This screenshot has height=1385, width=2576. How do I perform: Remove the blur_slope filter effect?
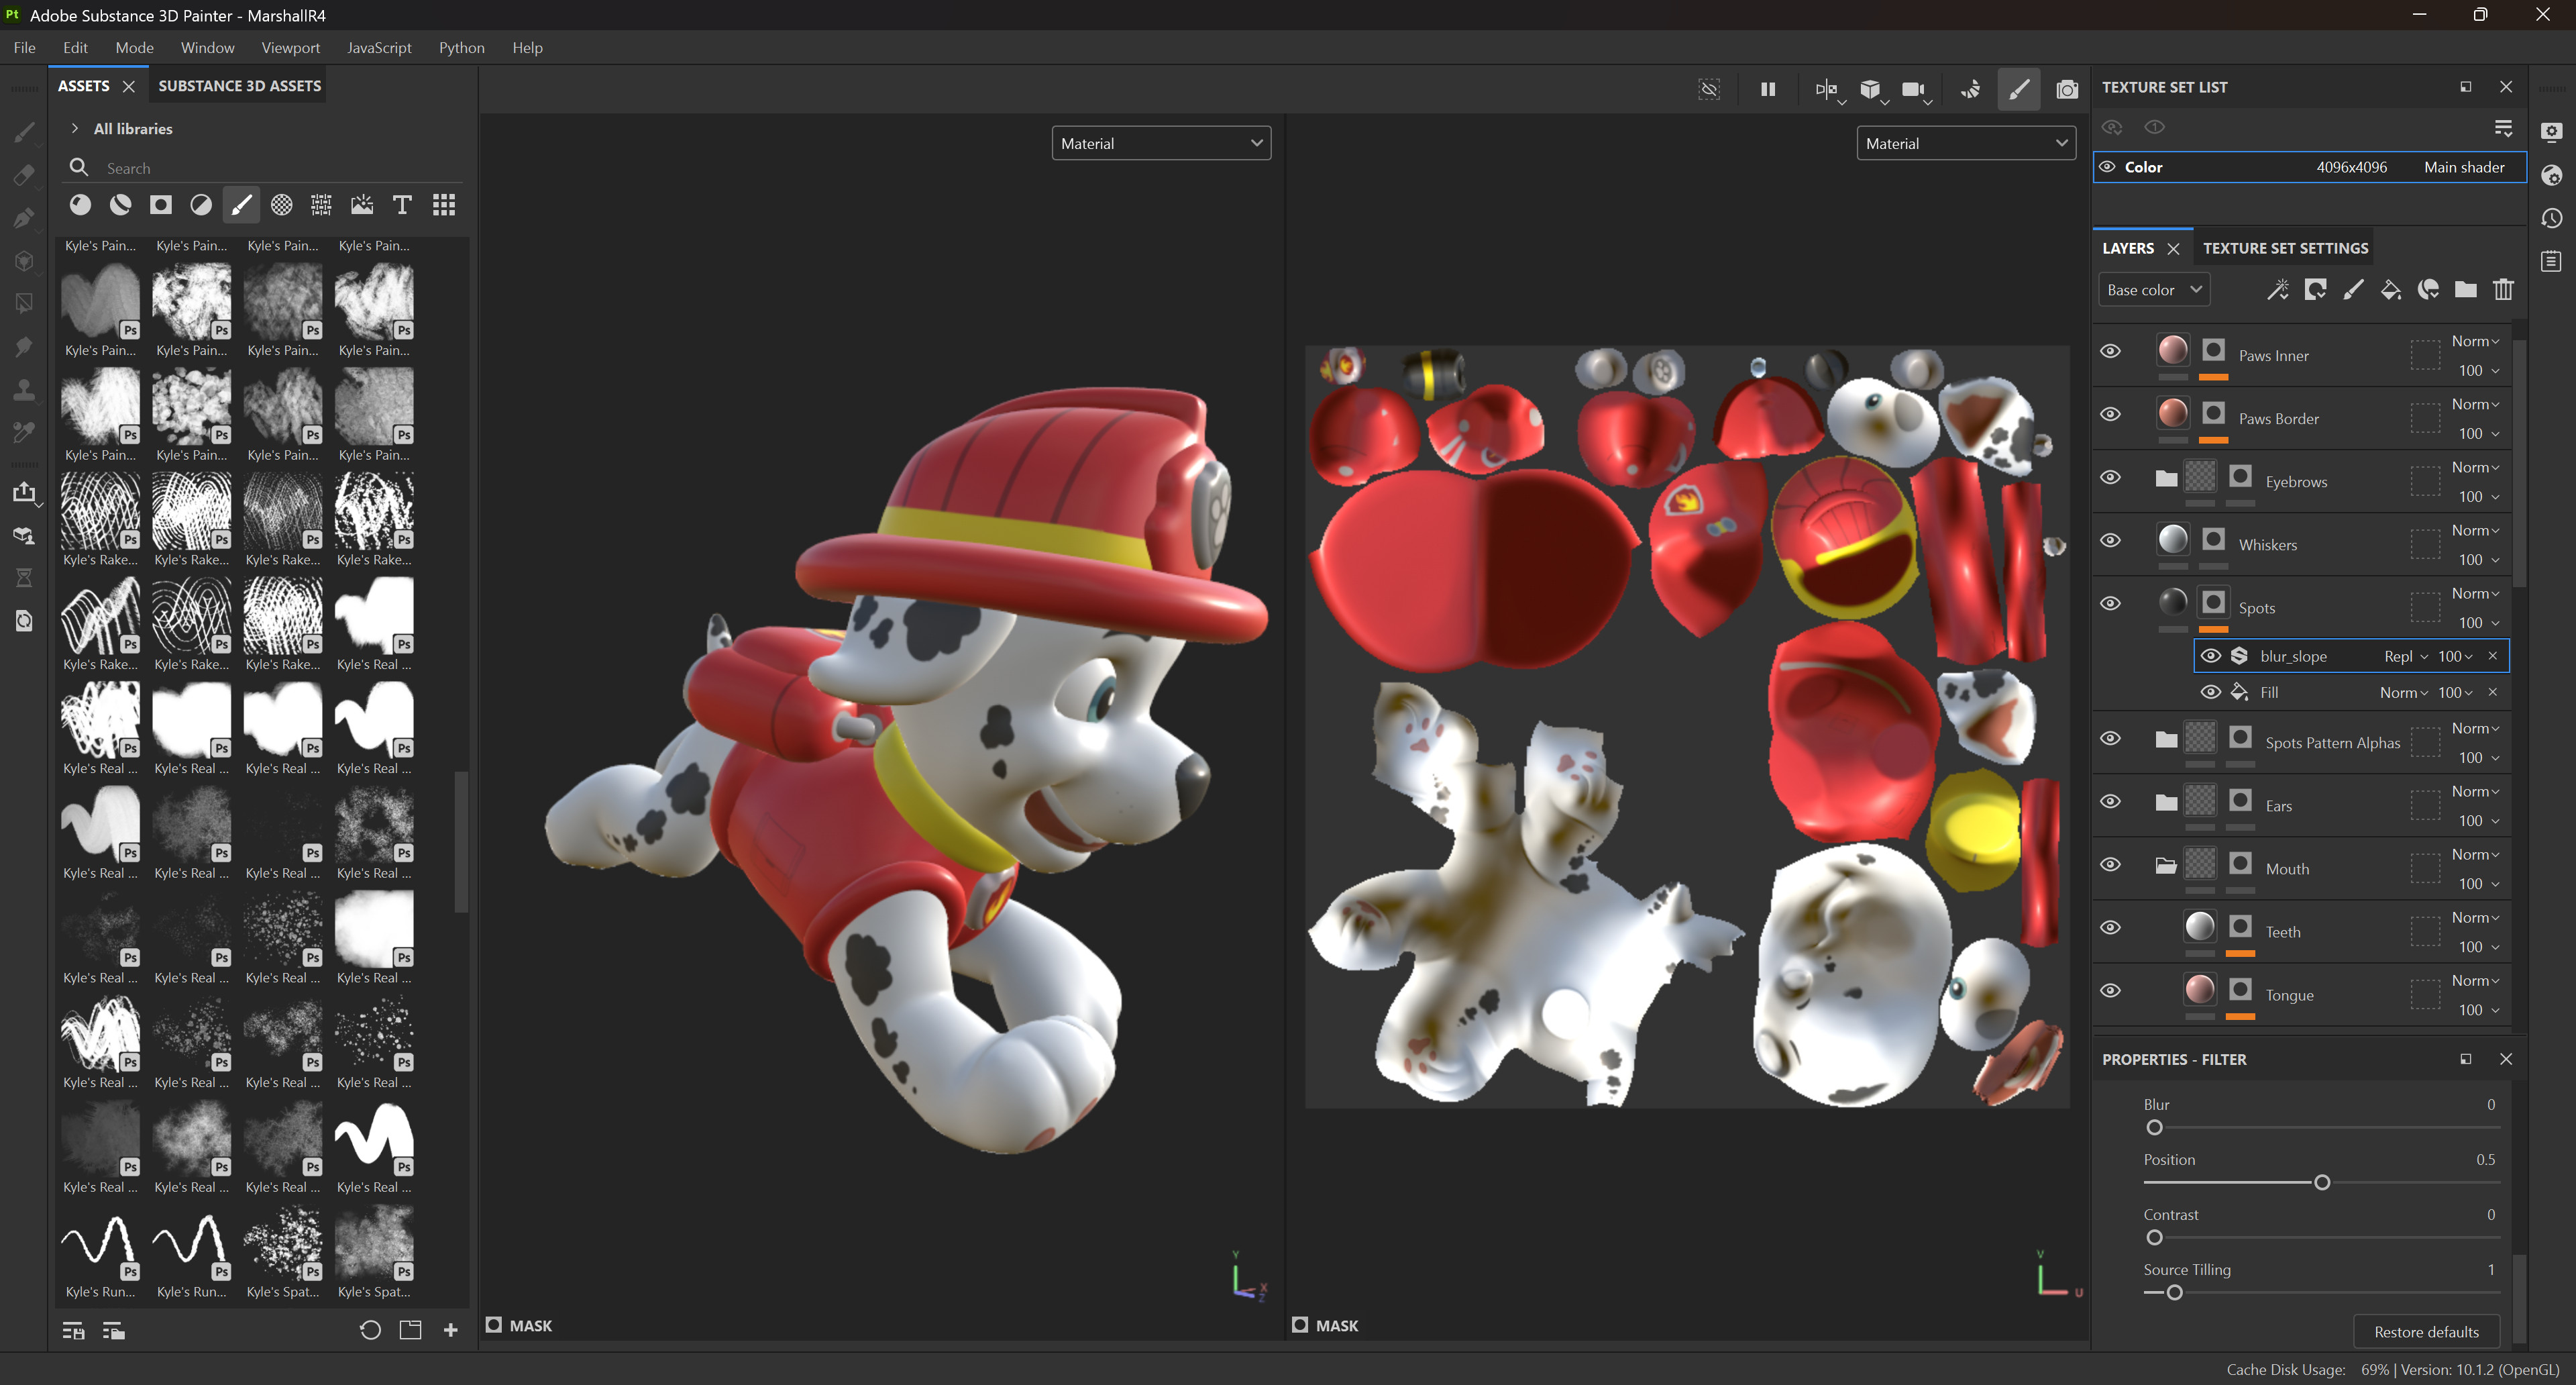(x=2493, y=656)
